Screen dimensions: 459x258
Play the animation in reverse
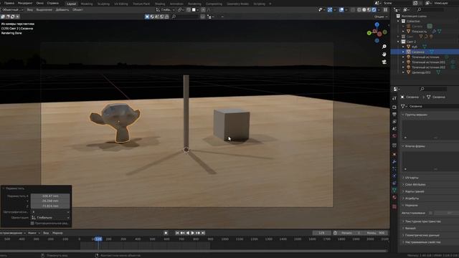click(x=188, y=233)
